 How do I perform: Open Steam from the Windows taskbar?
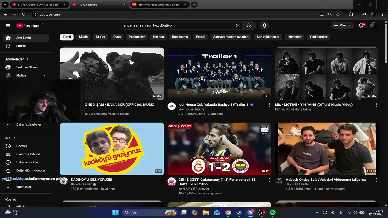pyautogui.click(x=239, y=213)
